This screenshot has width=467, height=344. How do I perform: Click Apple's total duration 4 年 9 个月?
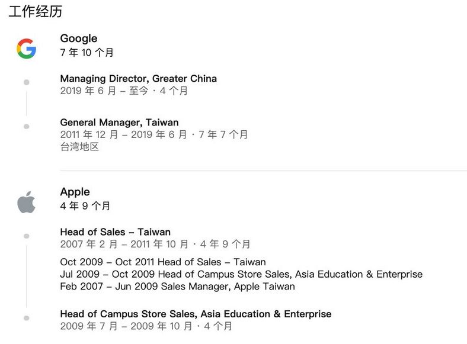pos(85,206)
